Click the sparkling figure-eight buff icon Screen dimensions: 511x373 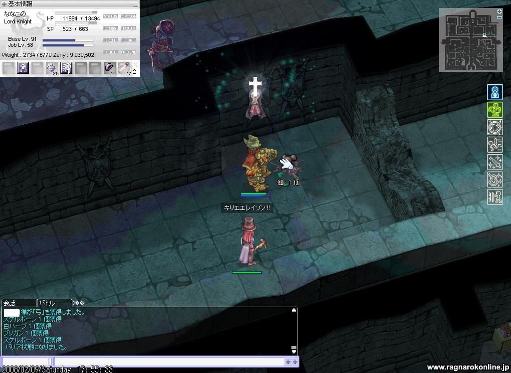(x=495, y=180)
